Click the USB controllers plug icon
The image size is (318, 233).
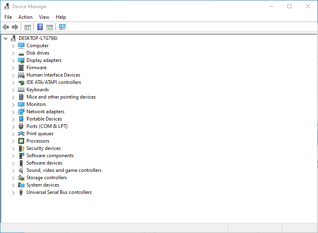(21, 192)
